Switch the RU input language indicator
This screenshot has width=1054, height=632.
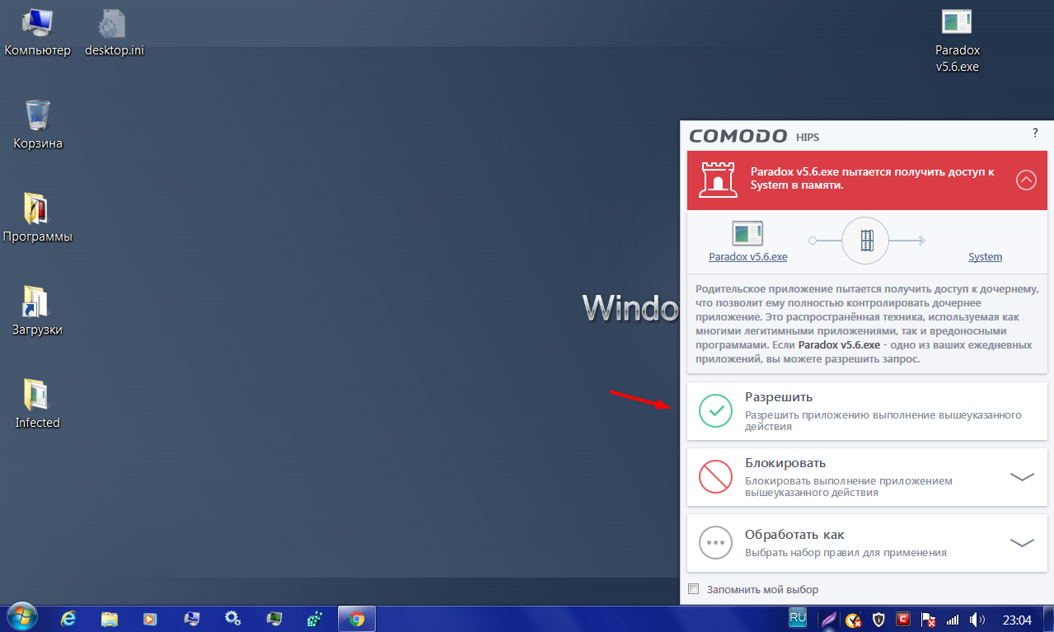pyautogui.click(x=798, y=616)
